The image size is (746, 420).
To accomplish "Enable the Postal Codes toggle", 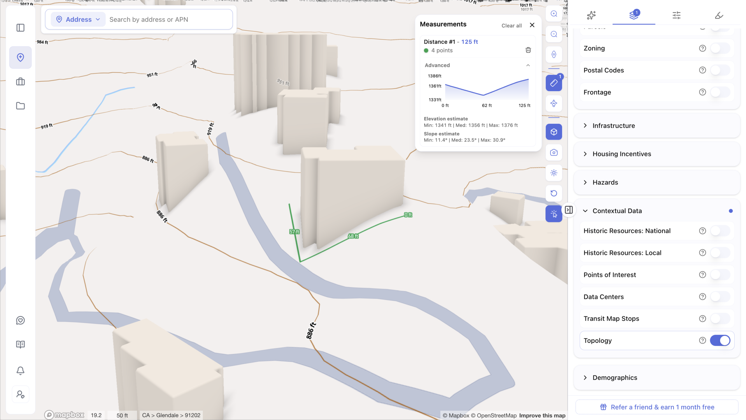I will 720,70.
